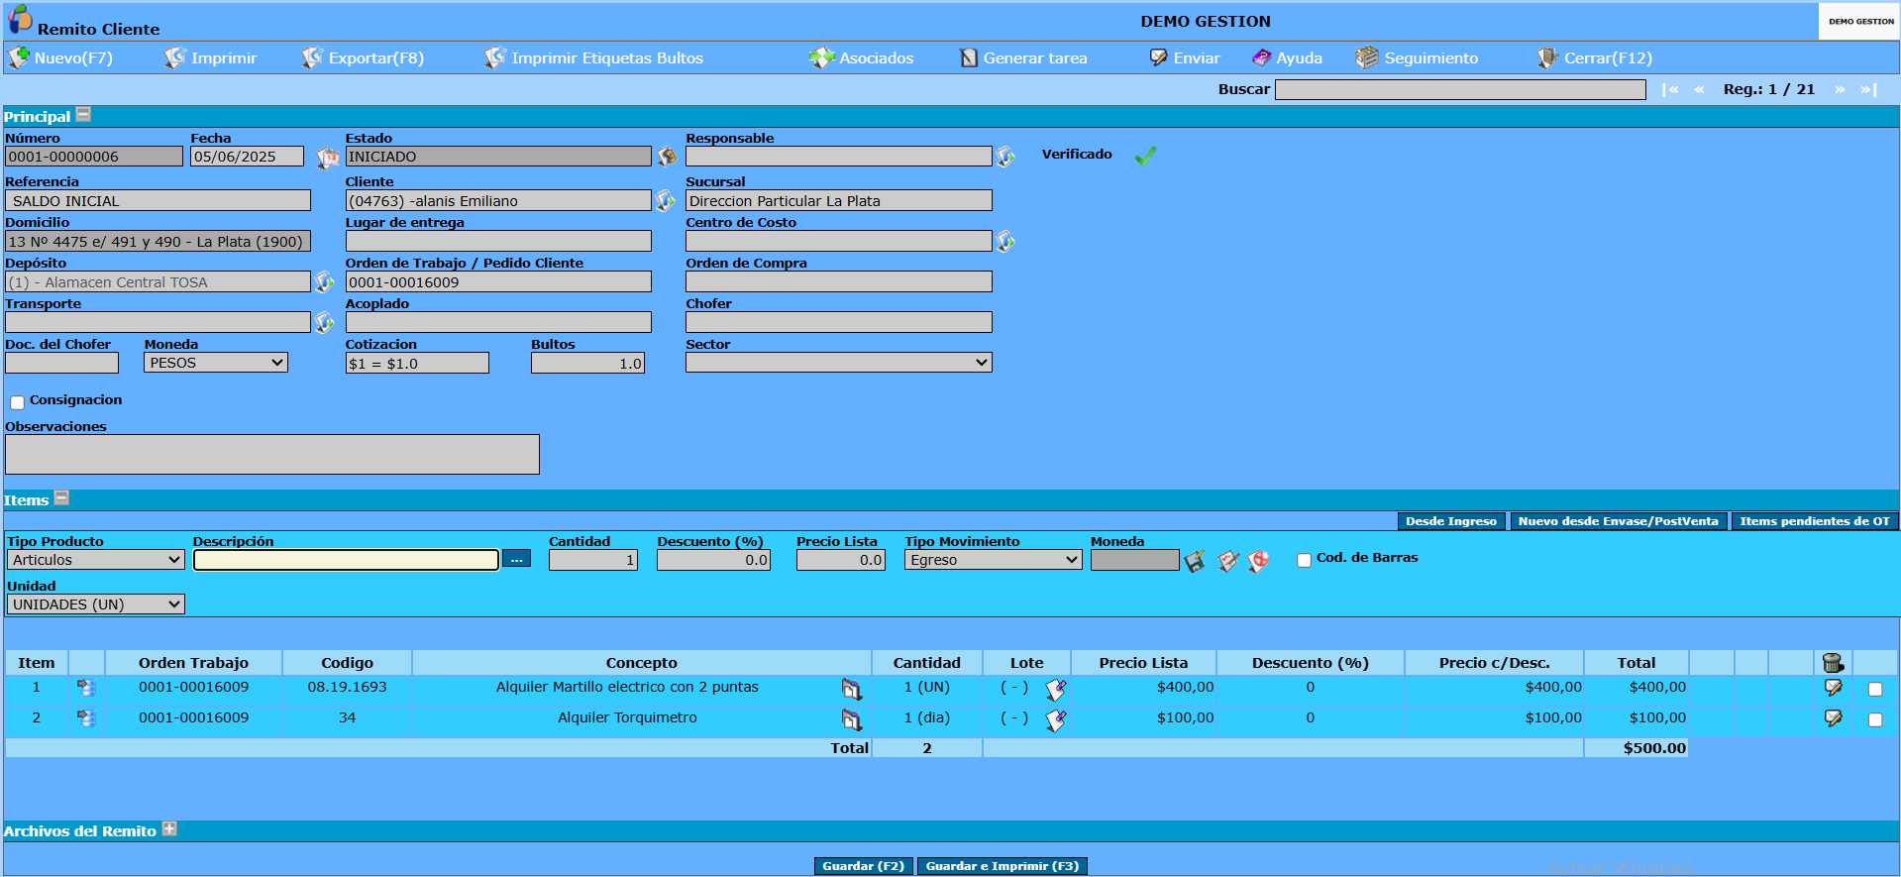Click the add item icon after Moneda field
The width and height of the screenshot is (1901, 877).
point(1196,561)
